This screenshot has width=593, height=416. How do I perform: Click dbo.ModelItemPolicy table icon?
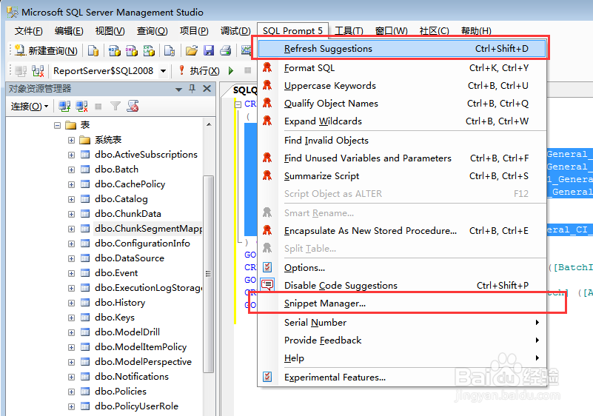click(x=85, y=347)
